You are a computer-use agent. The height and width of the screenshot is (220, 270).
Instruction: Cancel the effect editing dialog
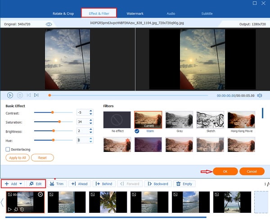tap(252, 171)
